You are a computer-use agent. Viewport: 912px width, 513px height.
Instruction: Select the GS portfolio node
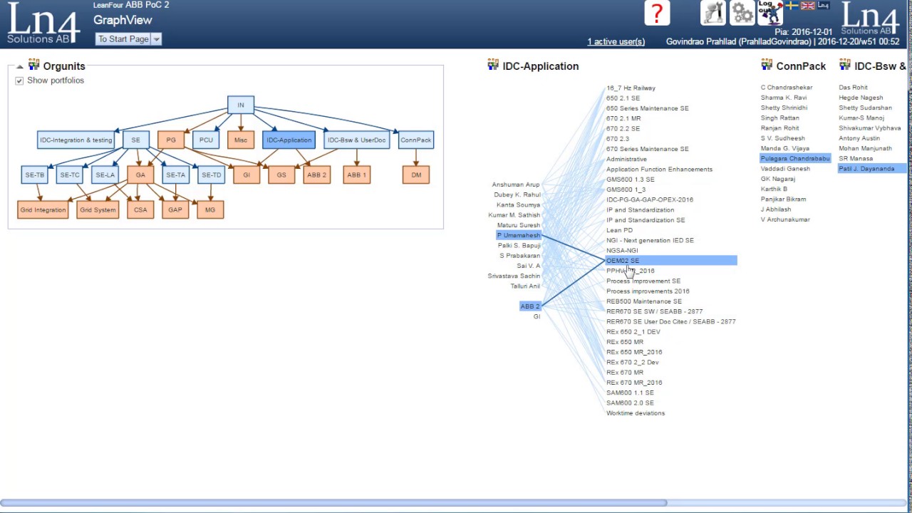(x=281, y=175)
